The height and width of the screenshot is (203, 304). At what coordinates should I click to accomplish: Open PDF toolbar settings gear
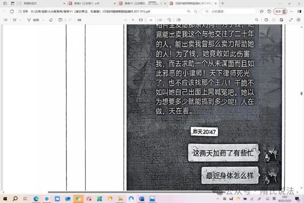298,20
